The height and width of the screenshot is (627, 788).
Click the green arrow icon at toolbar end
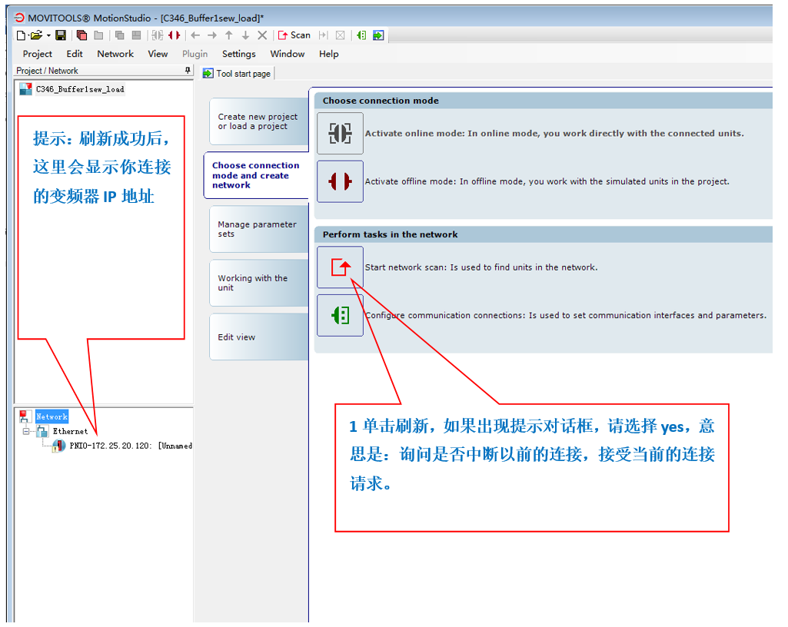click(x=377, y=35)
